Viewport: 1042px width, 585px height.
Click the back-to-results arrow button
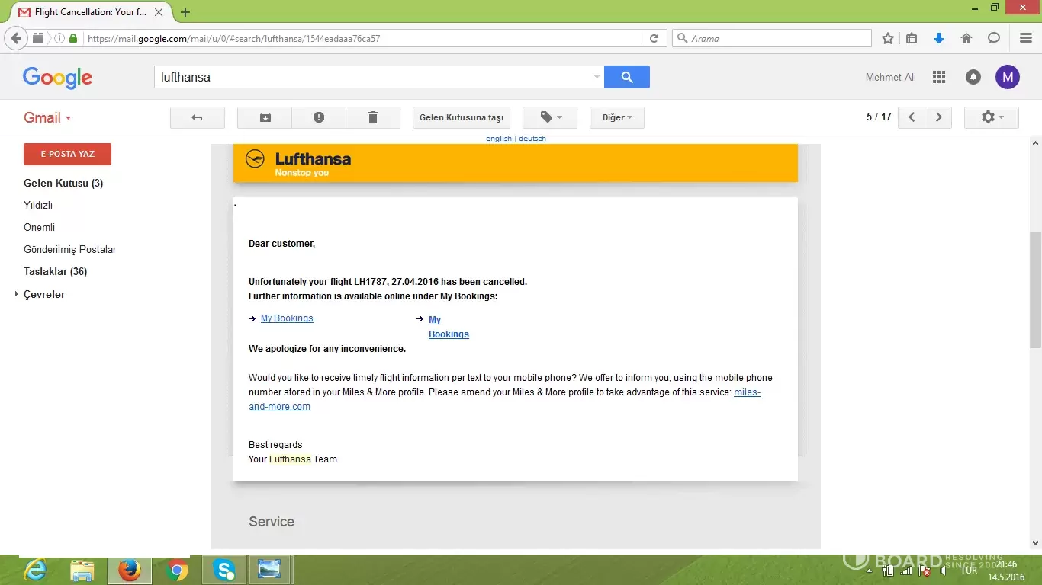pyautogui.click(x=197, y=117)
